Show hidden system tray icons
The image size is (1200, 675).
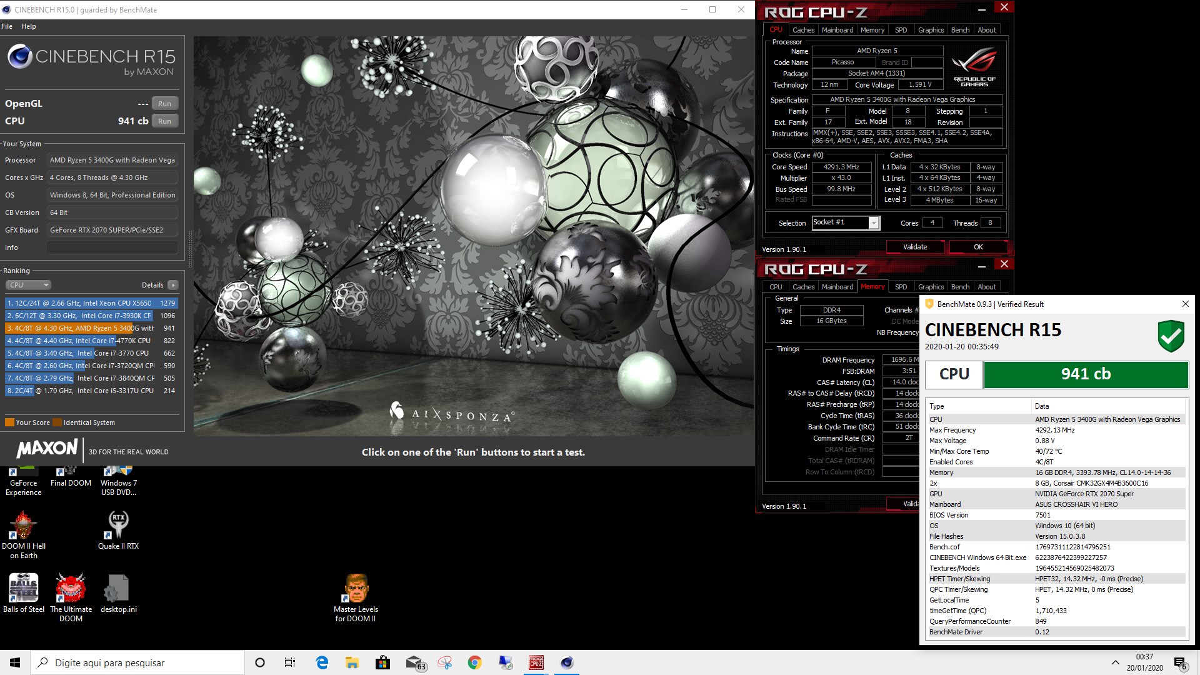(x=1116, y=662)
